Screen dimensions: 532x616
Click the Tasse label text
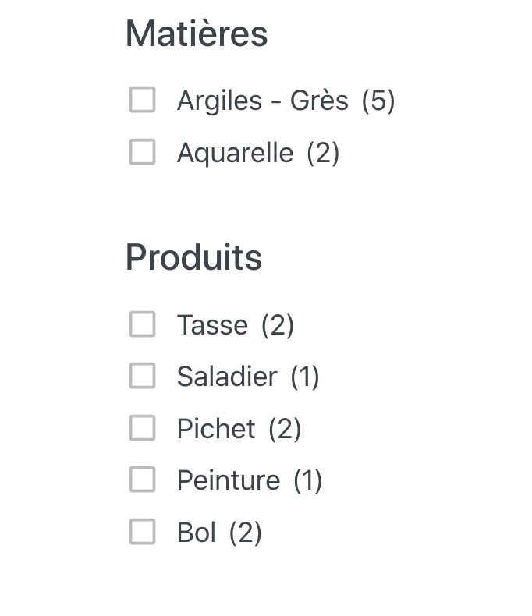[212, 325]
